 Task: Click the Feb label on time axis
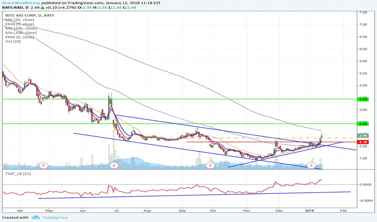(343, 211)
